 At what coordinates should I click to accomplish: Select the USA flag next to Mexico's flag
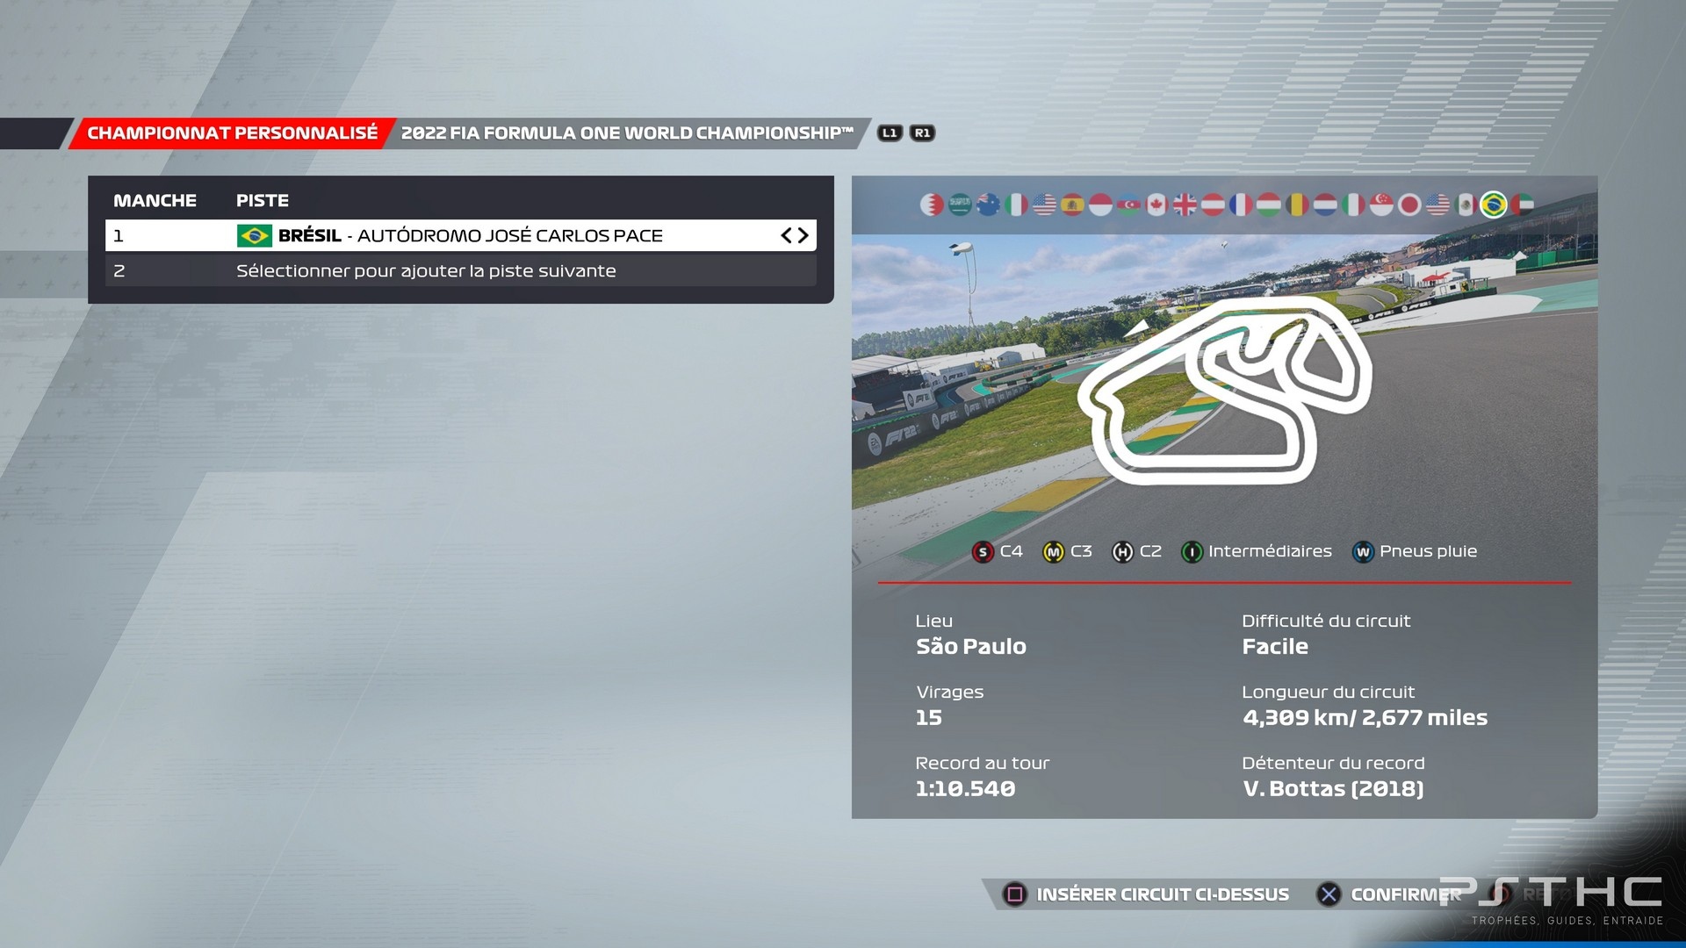tap(1437, 205)
